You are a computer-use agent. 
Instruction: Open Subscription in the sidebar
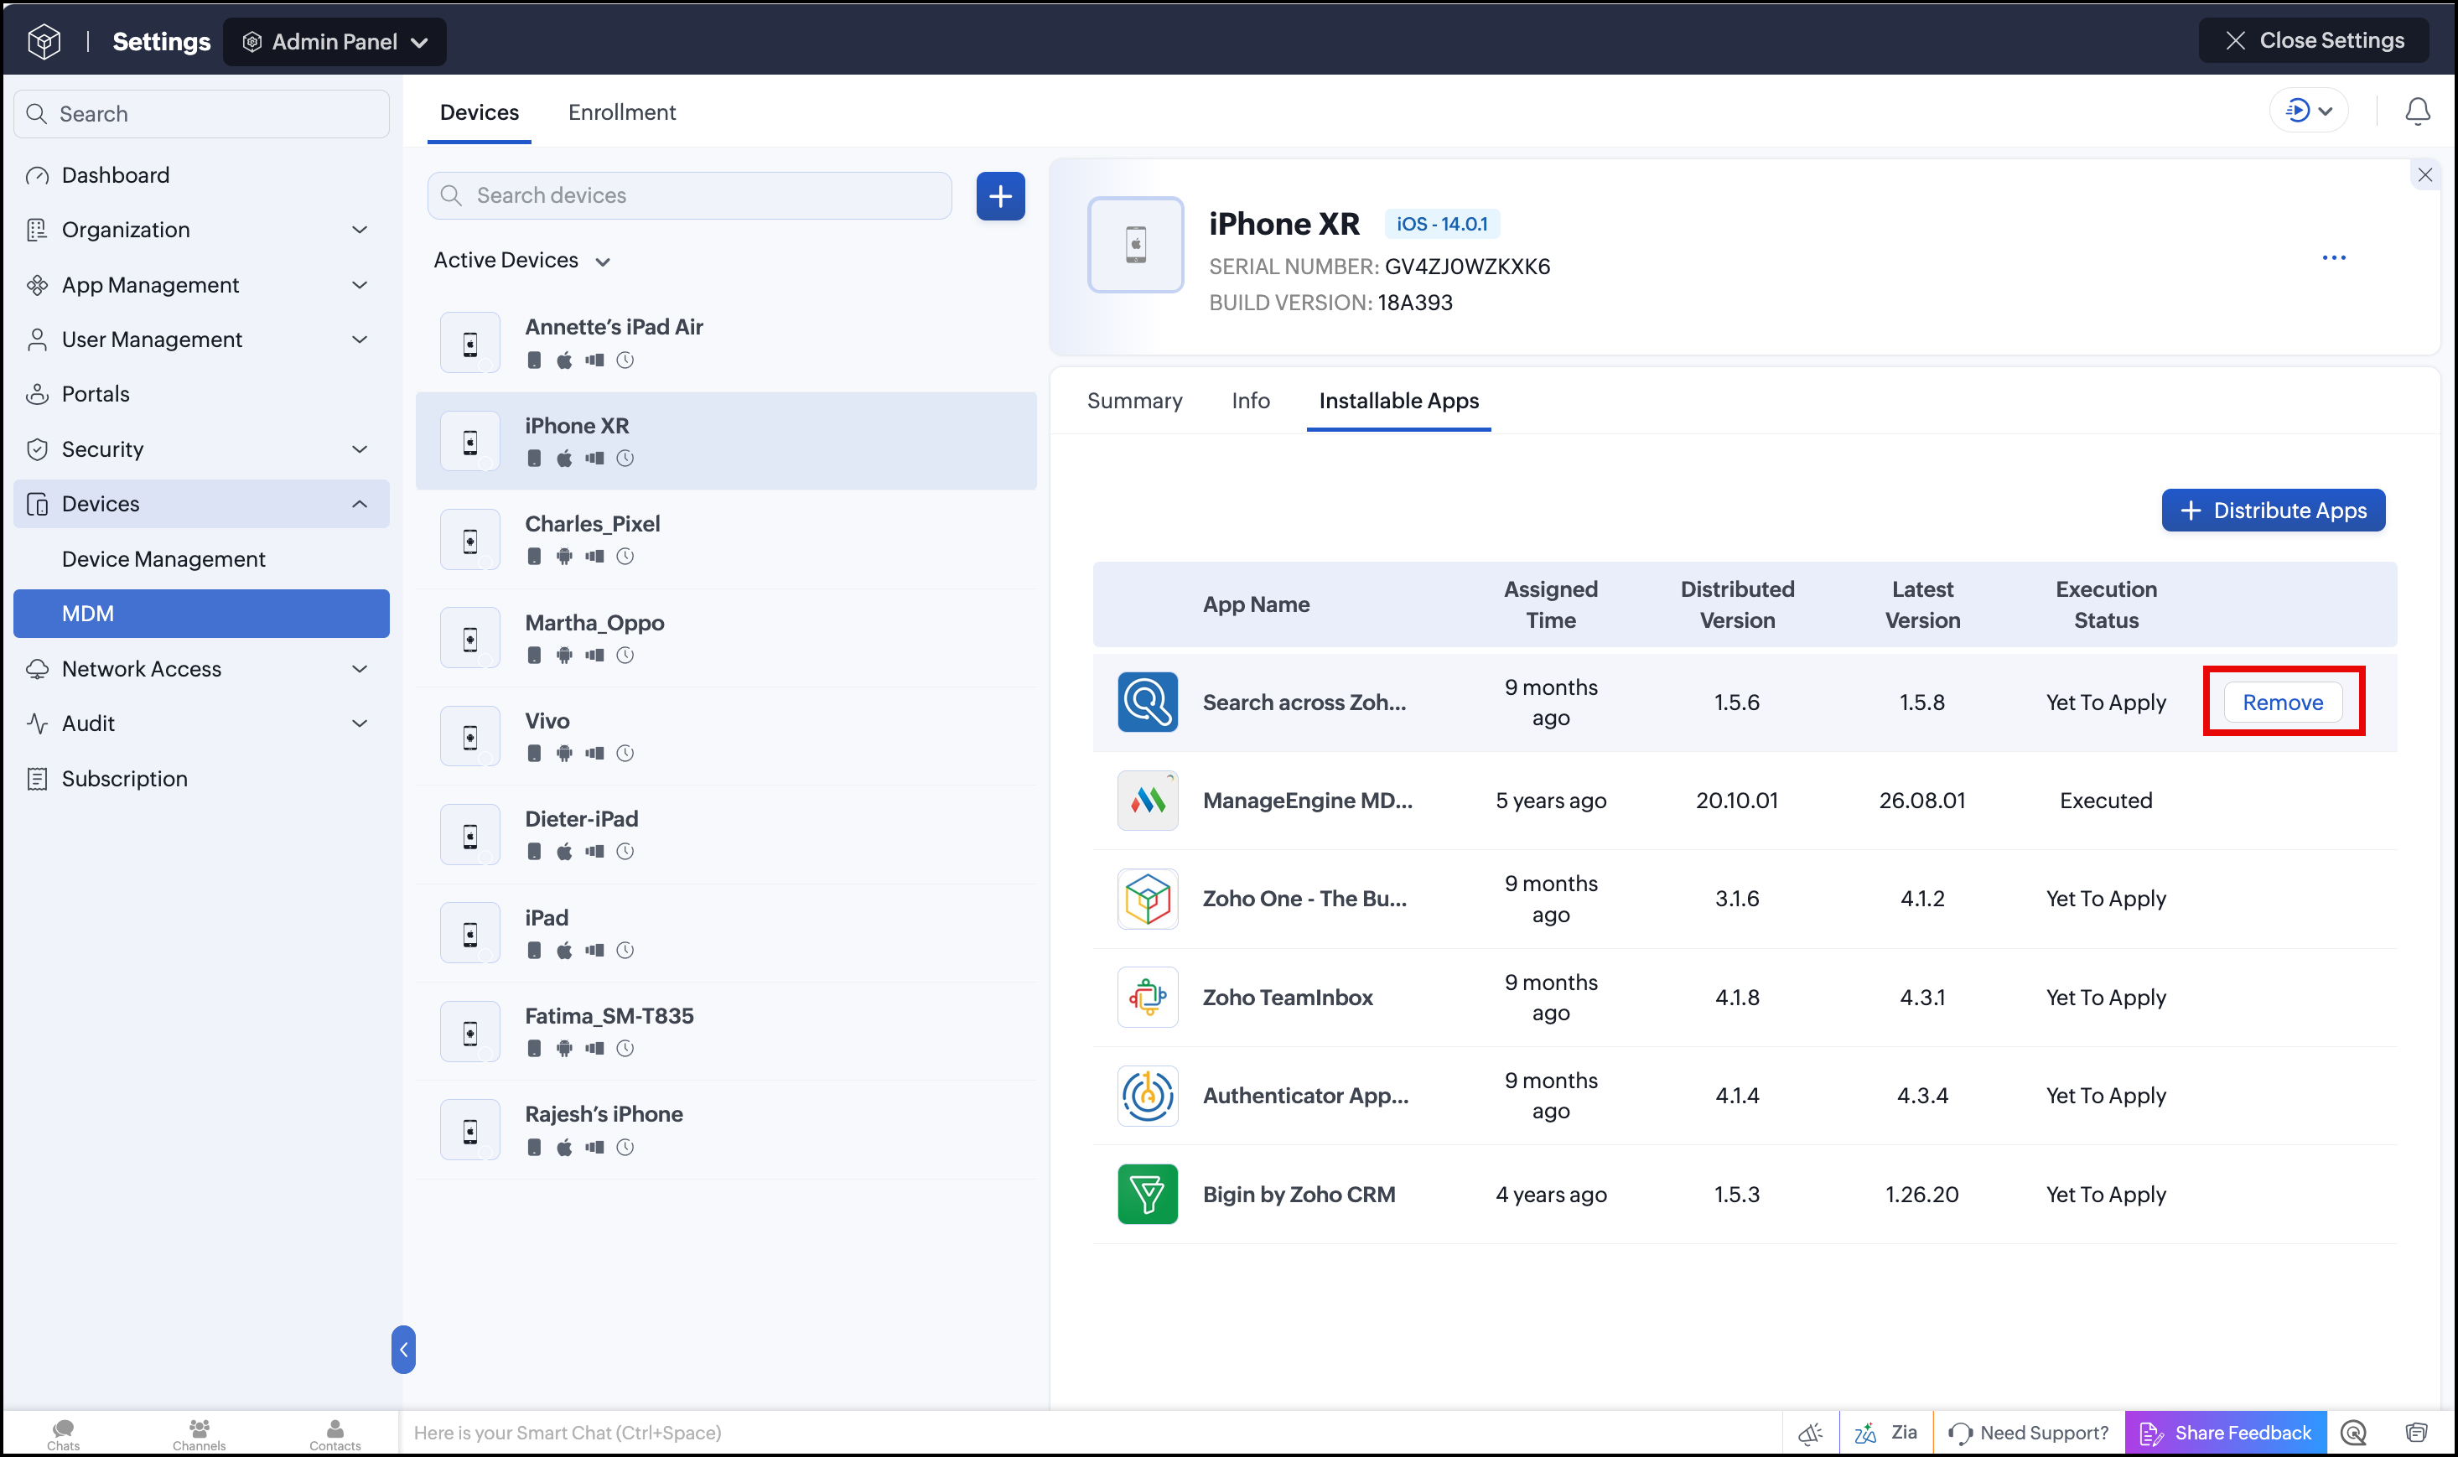pyautogui.click(x=201, y=779)
